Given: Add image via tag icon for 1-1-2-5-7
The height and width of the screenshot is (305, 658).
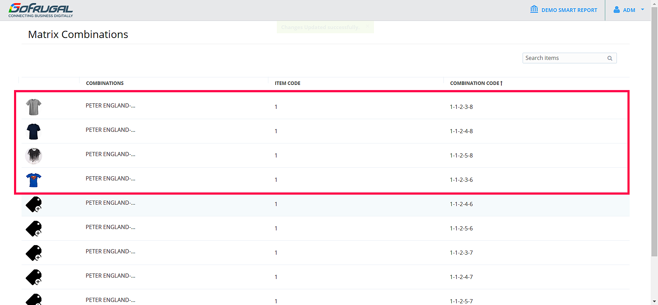Looking at the screenshot, I should point(34,299).
